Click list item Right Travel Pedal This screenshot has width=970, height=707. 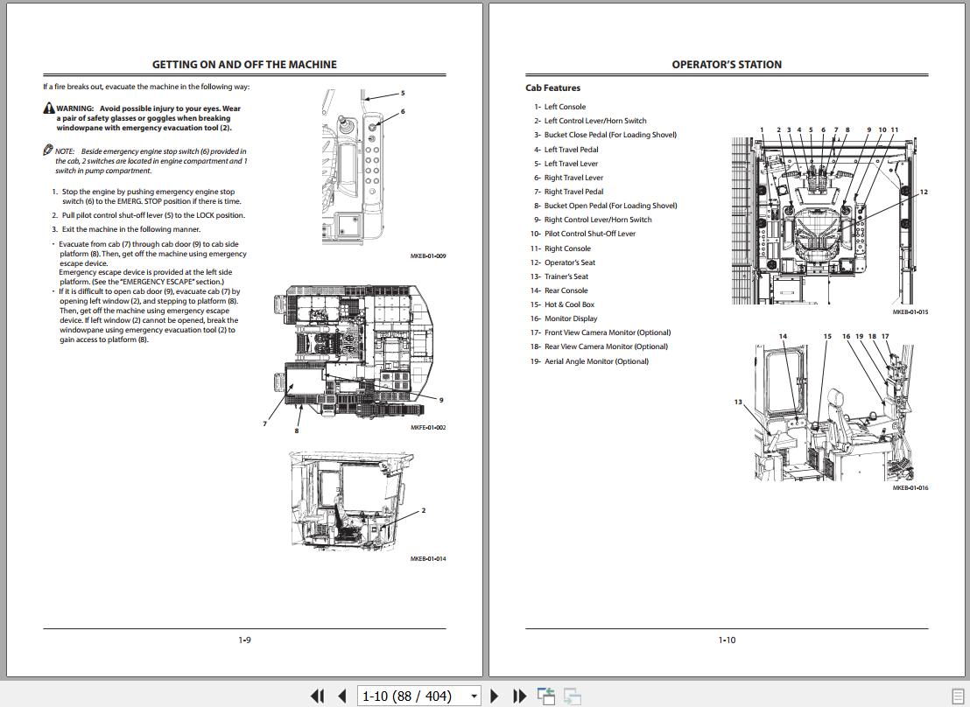pyautogui.click(x=568, y=192)
